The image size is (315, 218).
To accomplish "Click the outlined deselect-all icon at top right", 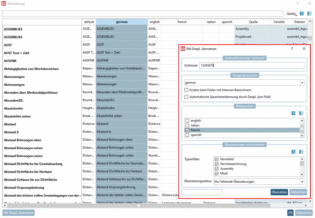I will (x=309, y=13).
